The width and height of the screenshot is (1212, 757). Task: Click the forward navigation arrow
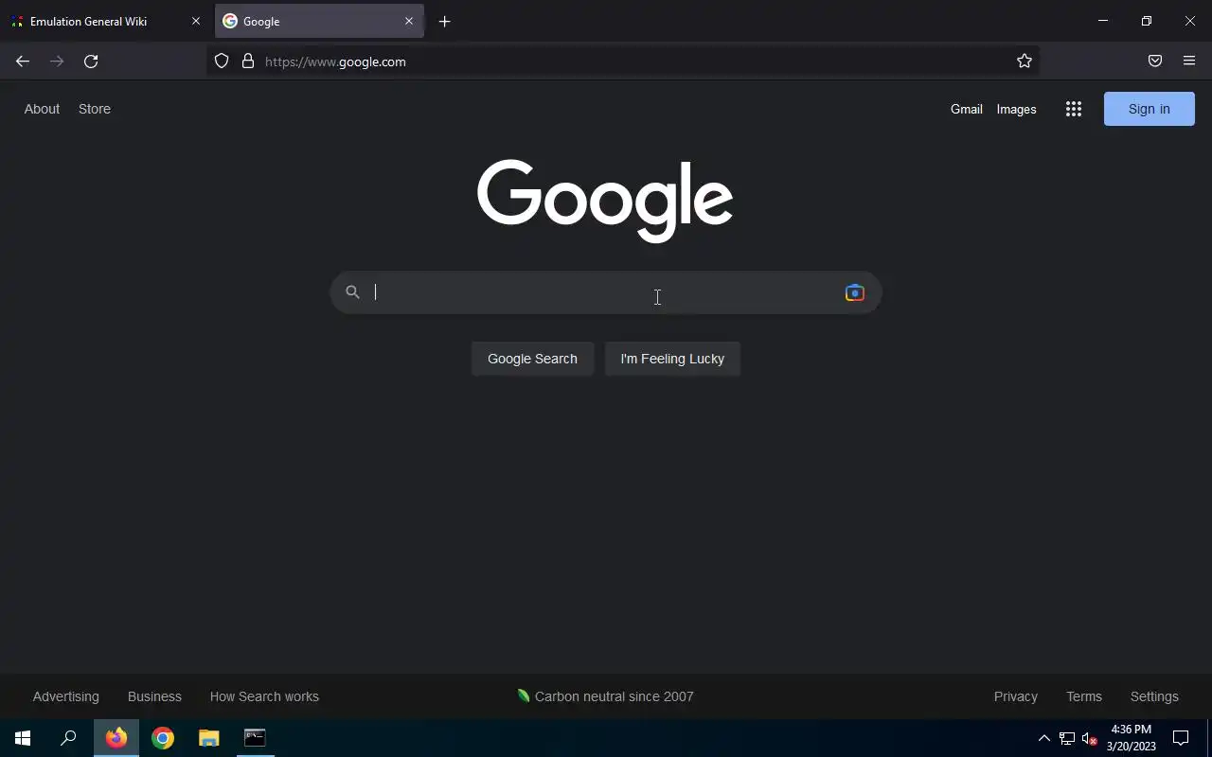point(57,62)
